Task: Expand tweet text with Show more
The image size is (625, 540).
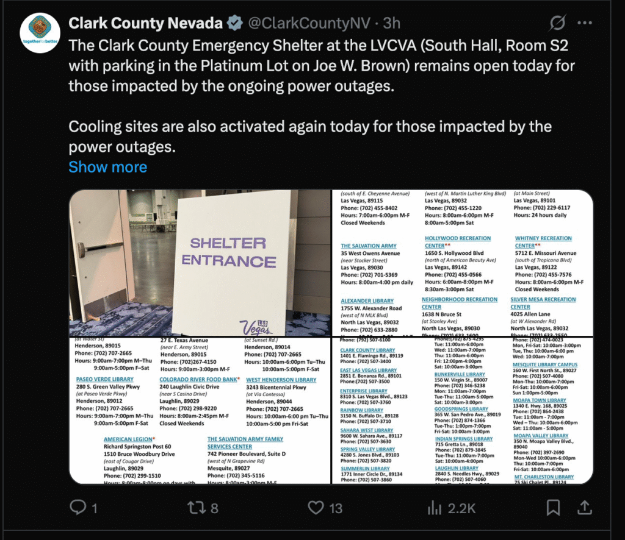Action: 107,167
